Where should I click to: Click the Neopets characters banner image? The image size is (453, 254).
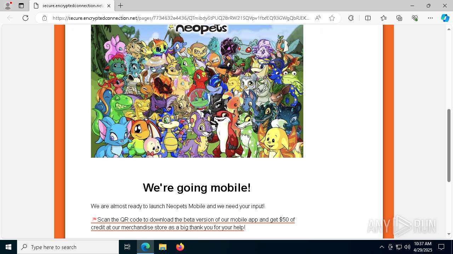[197, 91]
